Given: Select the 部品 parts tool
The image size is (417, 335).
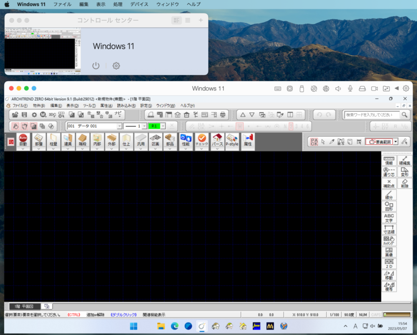Looking at the screenshot, I should (x=170, y=140).
